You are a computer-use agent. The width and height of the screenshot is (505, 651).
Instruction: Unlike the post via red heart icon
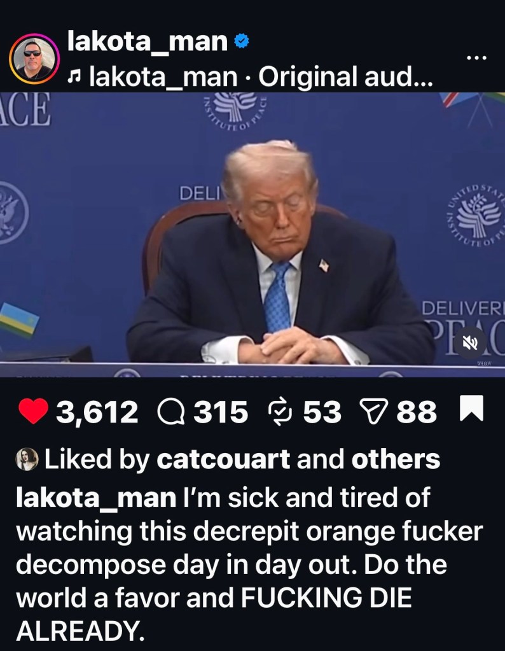[x=34, y=411]
